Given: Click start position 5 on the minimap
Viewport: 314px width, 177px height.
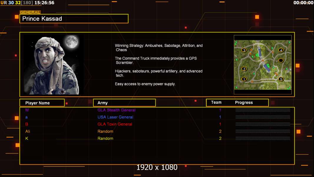Looking at the screenshot, I should coord(281,79).
